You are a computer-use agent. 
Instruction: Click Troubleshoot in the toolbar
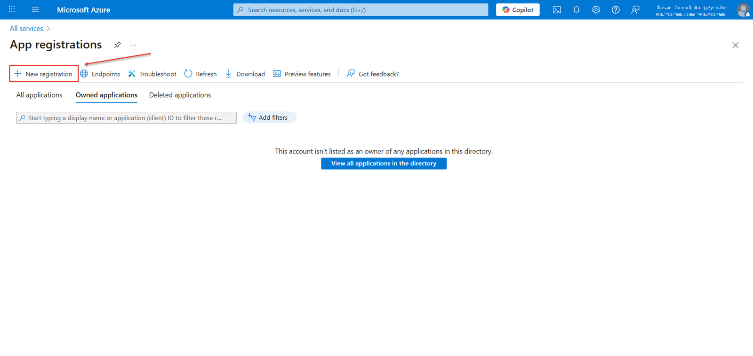click(x=152, y=74)
